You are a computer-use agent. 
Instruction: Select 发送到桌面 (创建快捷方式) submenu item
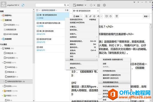coord(115,60)
